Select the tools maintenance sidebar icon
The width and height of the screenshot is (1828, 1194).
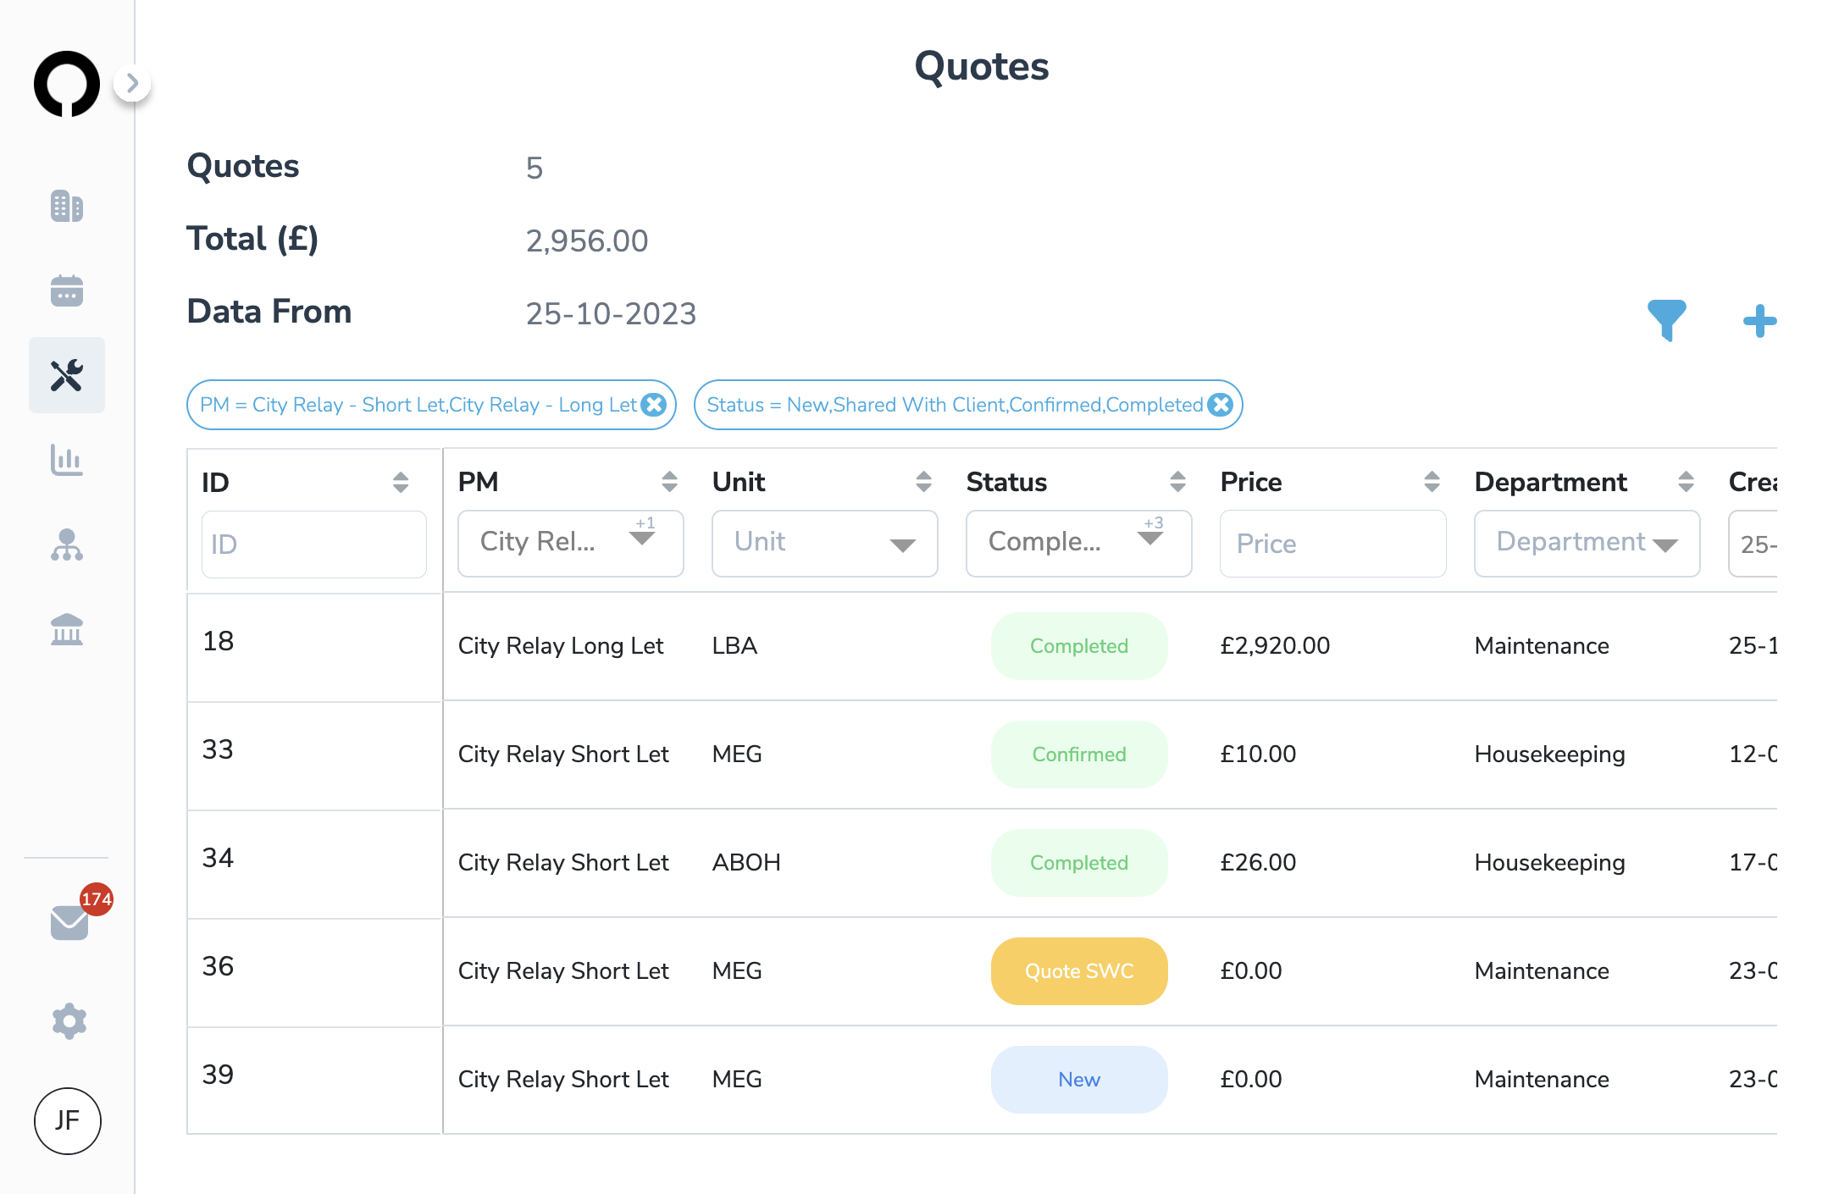click(67, 375)
